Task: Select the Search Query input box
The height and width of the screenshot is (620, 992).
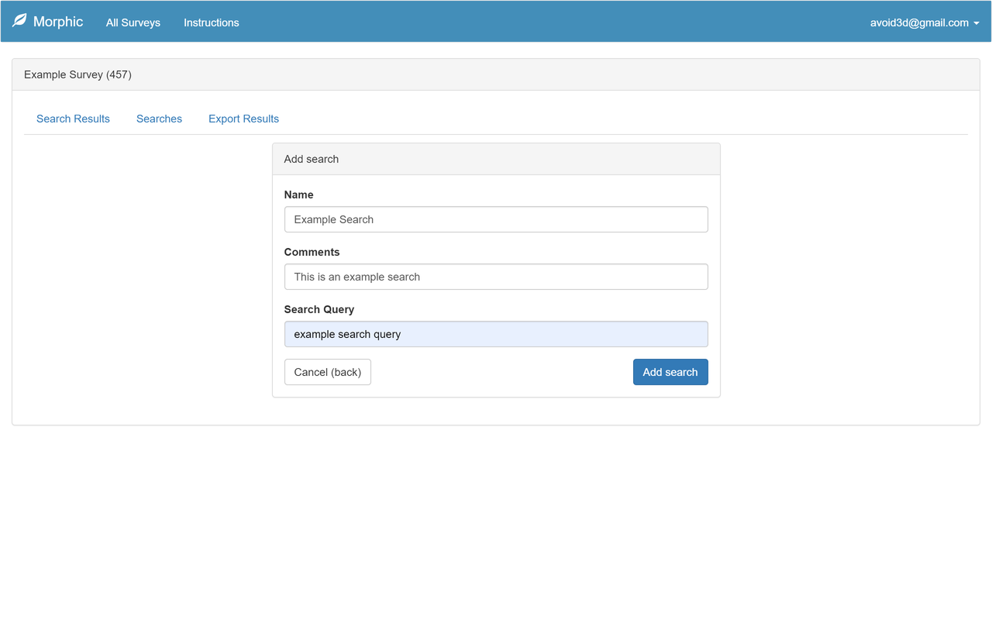Action: (x=496, y=334)
